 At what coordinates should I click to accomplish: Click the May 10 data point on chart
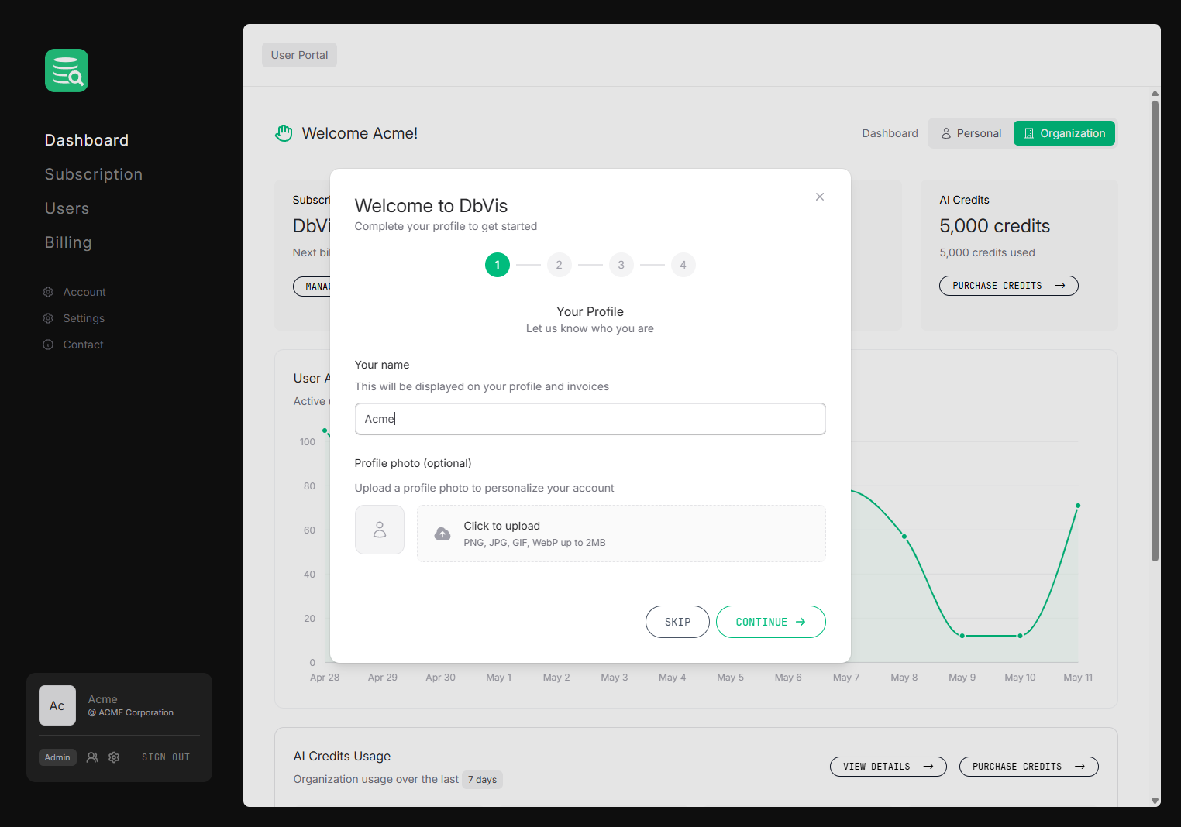click(1020, 636)
